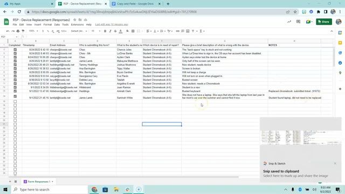Toggle italic formatting
The height and width of the screenshot is (194, 345).
(110, 31)
